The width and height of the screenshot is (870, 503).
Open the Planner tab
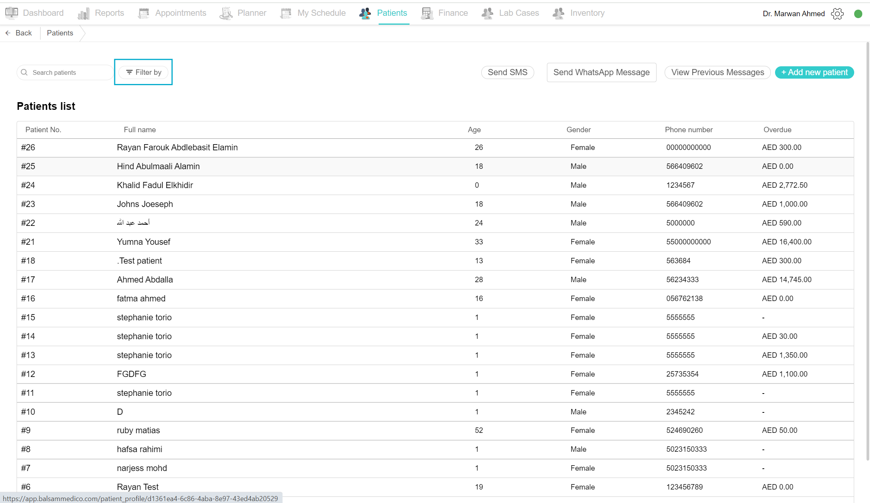[x=252, y=13]
